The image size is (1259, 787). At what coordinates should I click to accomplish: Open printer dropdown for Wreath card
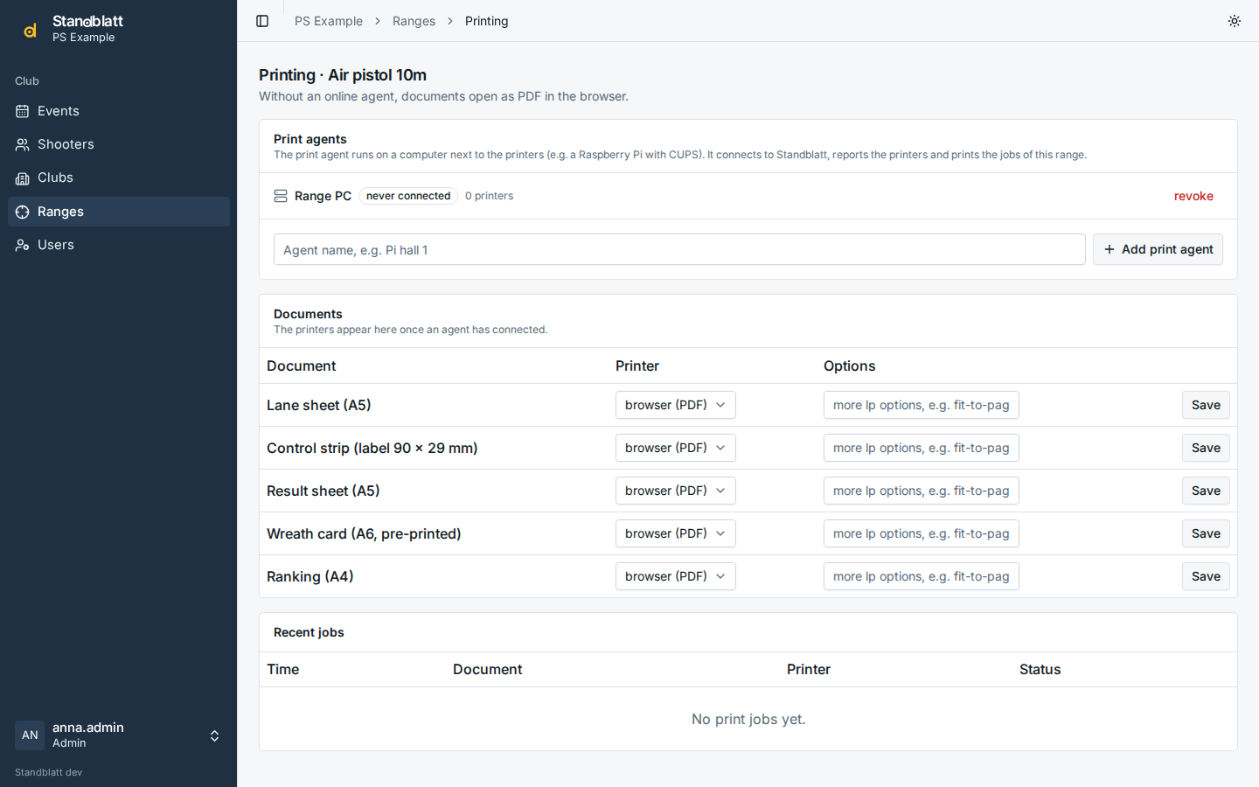click(x=676, y=533)
